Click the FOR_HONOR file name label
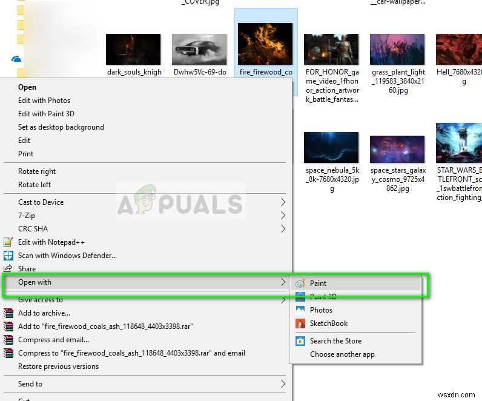The height and width of the screenshot is (401, 482). coord(332,85)
